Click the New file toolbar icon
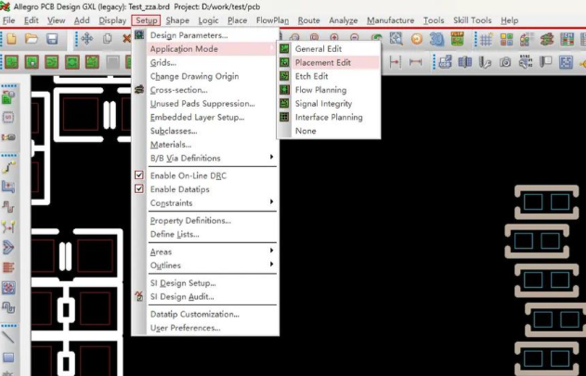Image resolution: width=586 pixels, height=376 pixels. (11, 38)
